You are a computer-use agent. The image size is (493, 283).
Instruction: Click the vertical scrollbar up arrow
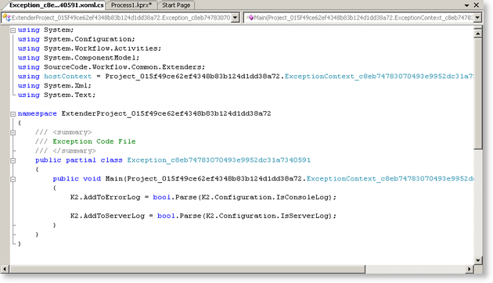click(478, 33)
